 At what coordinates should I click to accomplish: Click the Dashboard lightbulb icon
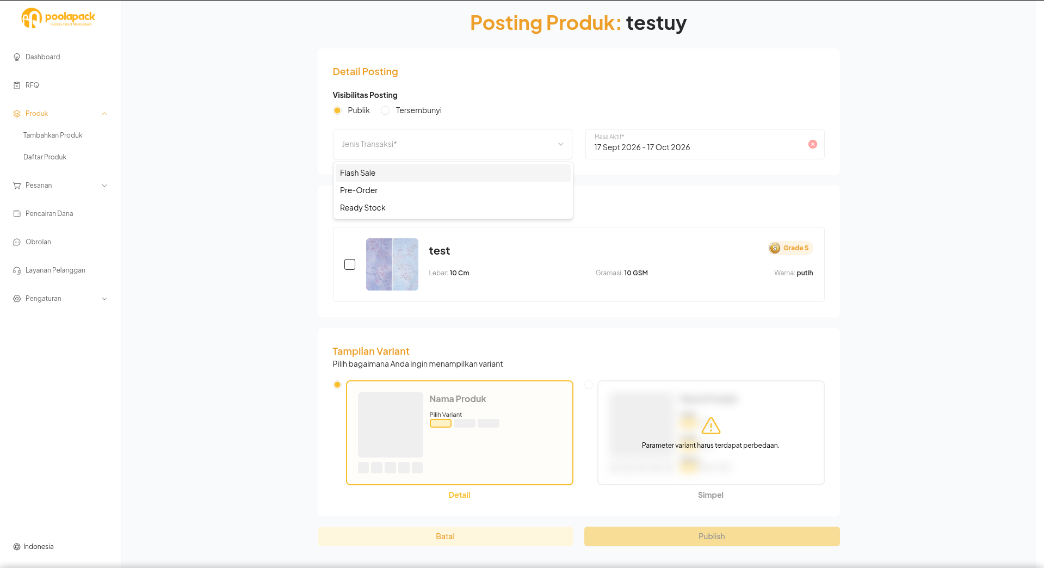17,57
